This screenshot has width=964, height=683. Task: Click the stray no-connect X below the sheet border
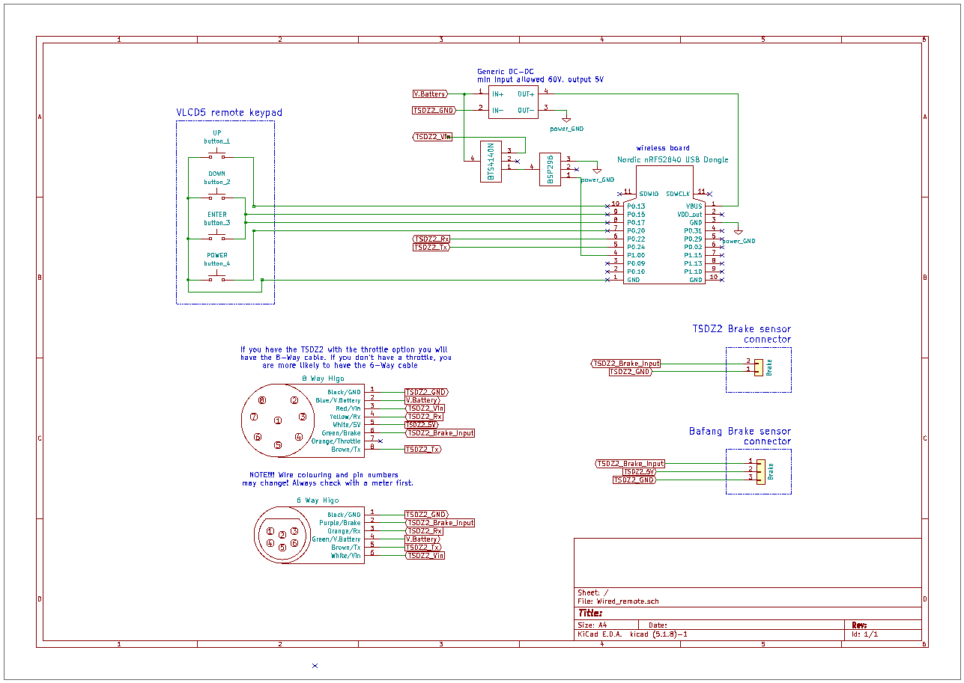(x=315, y=665)
